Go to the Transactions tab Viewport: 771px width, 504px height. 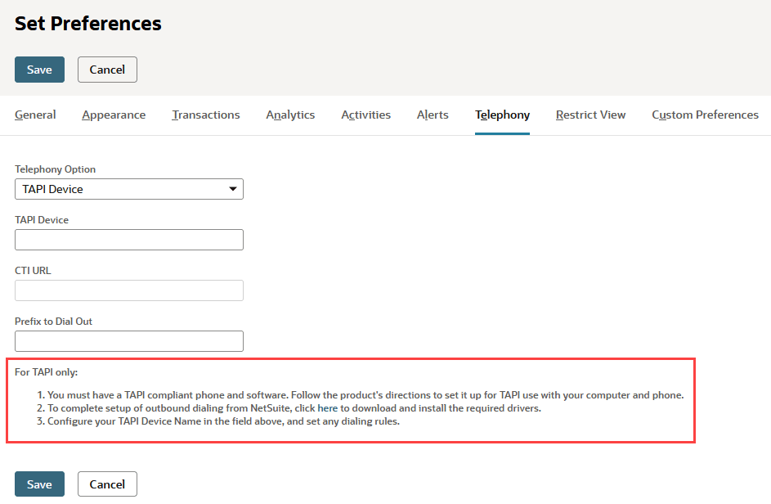[x=206, y=115]
